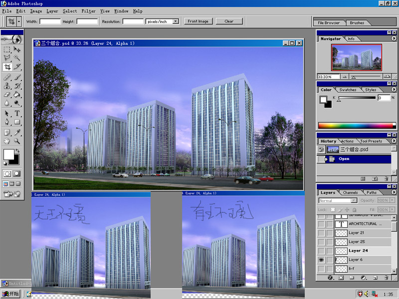Switch to the Actions tab
This screenshot has height=299, width=399.
click(347, 141)
